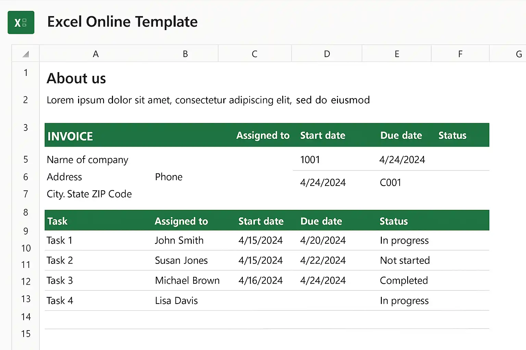
Task: Select the invoice number 1001 cell
Action: 310,160
